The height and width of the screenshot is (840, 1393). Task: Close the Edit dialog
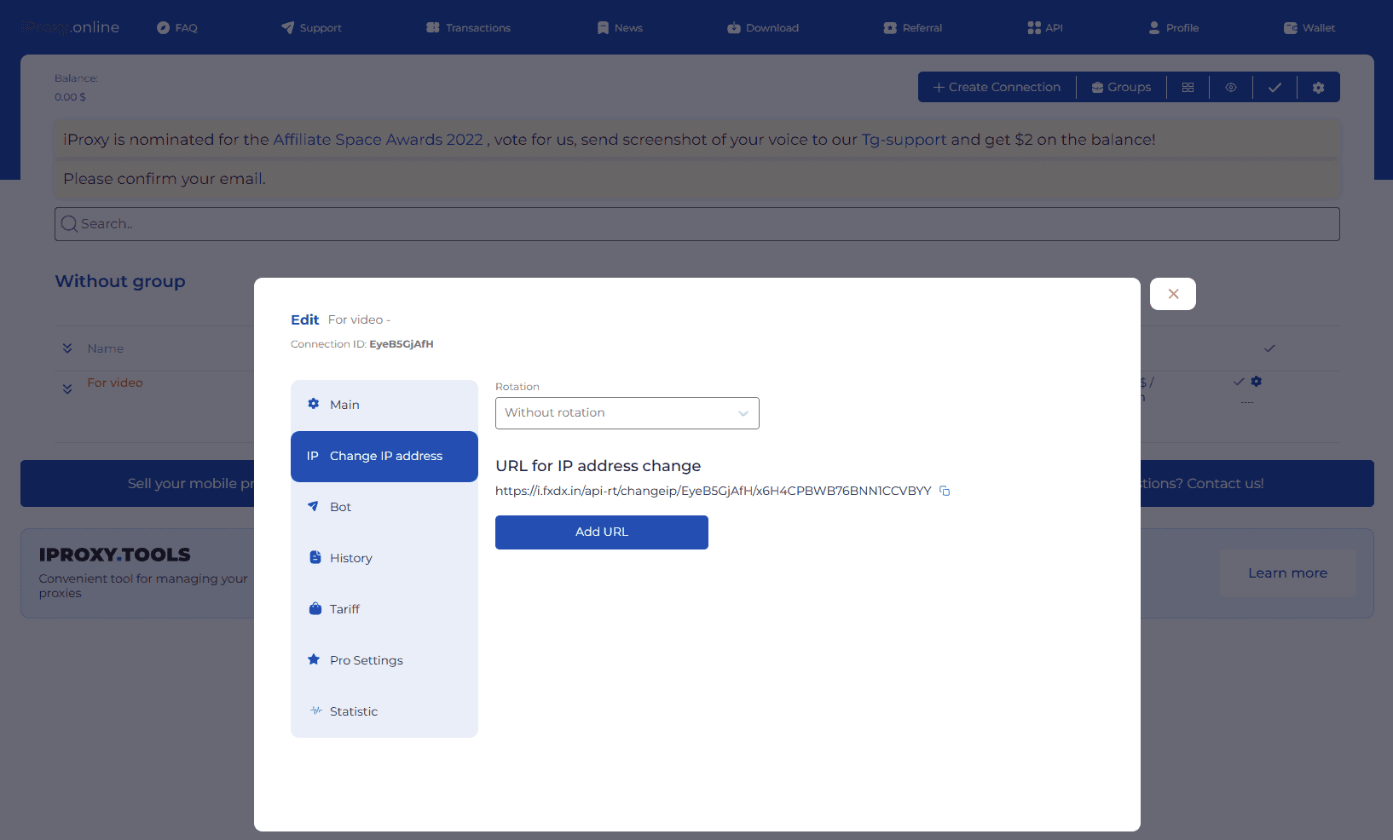coord(1173,294)
